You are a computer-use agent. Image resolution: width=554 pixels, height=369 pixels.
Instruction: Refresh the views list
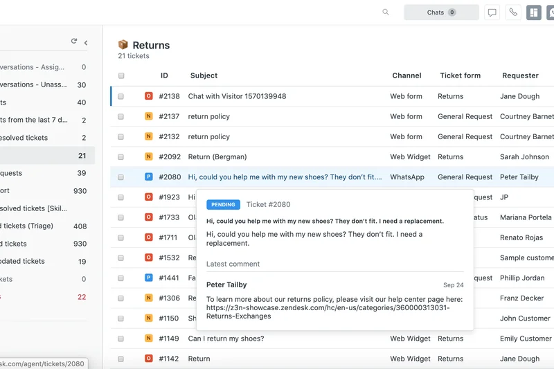point(74,42)
